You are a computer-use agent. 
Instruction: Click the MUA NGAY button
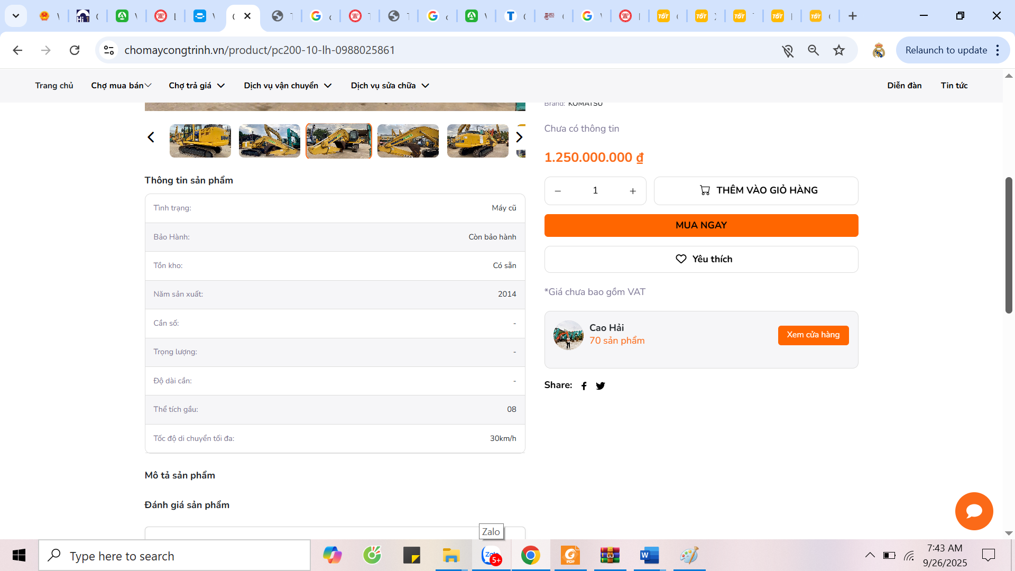click(701, 225)
